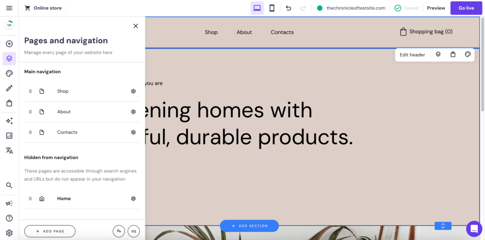The image size is (485, 240).
Task: Open the hamburger main menu
Action: click(9, 8)
